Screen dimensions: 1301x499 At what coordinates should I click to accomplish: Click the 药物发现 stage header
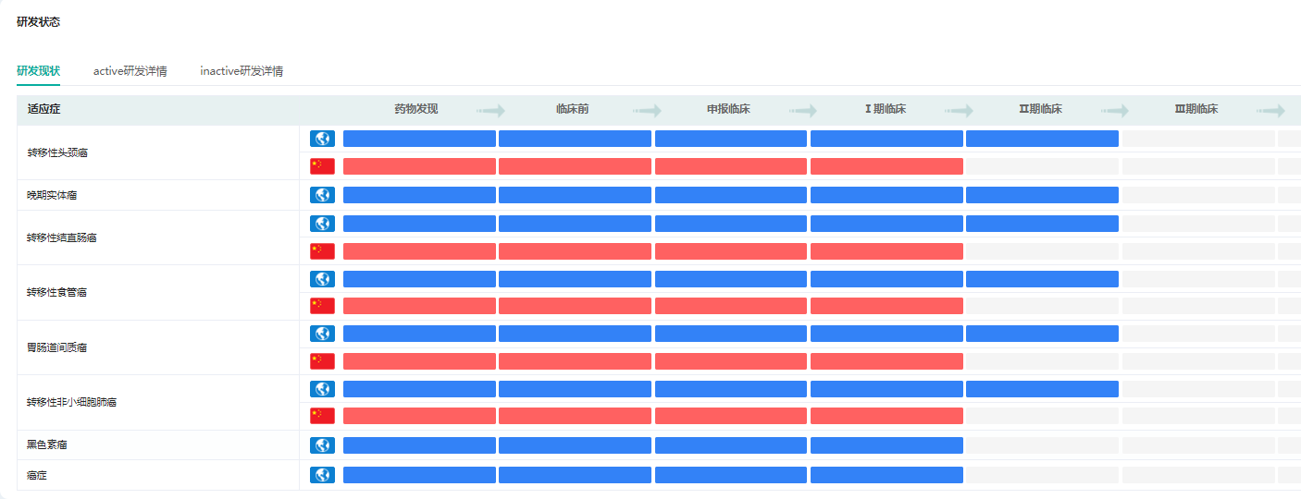(416, 109)
